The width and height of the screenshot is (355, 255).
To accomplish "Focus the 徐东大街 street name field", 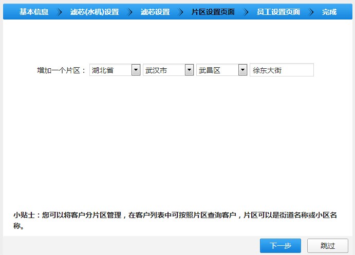I will pyautogui.click(x=282, y=70).
